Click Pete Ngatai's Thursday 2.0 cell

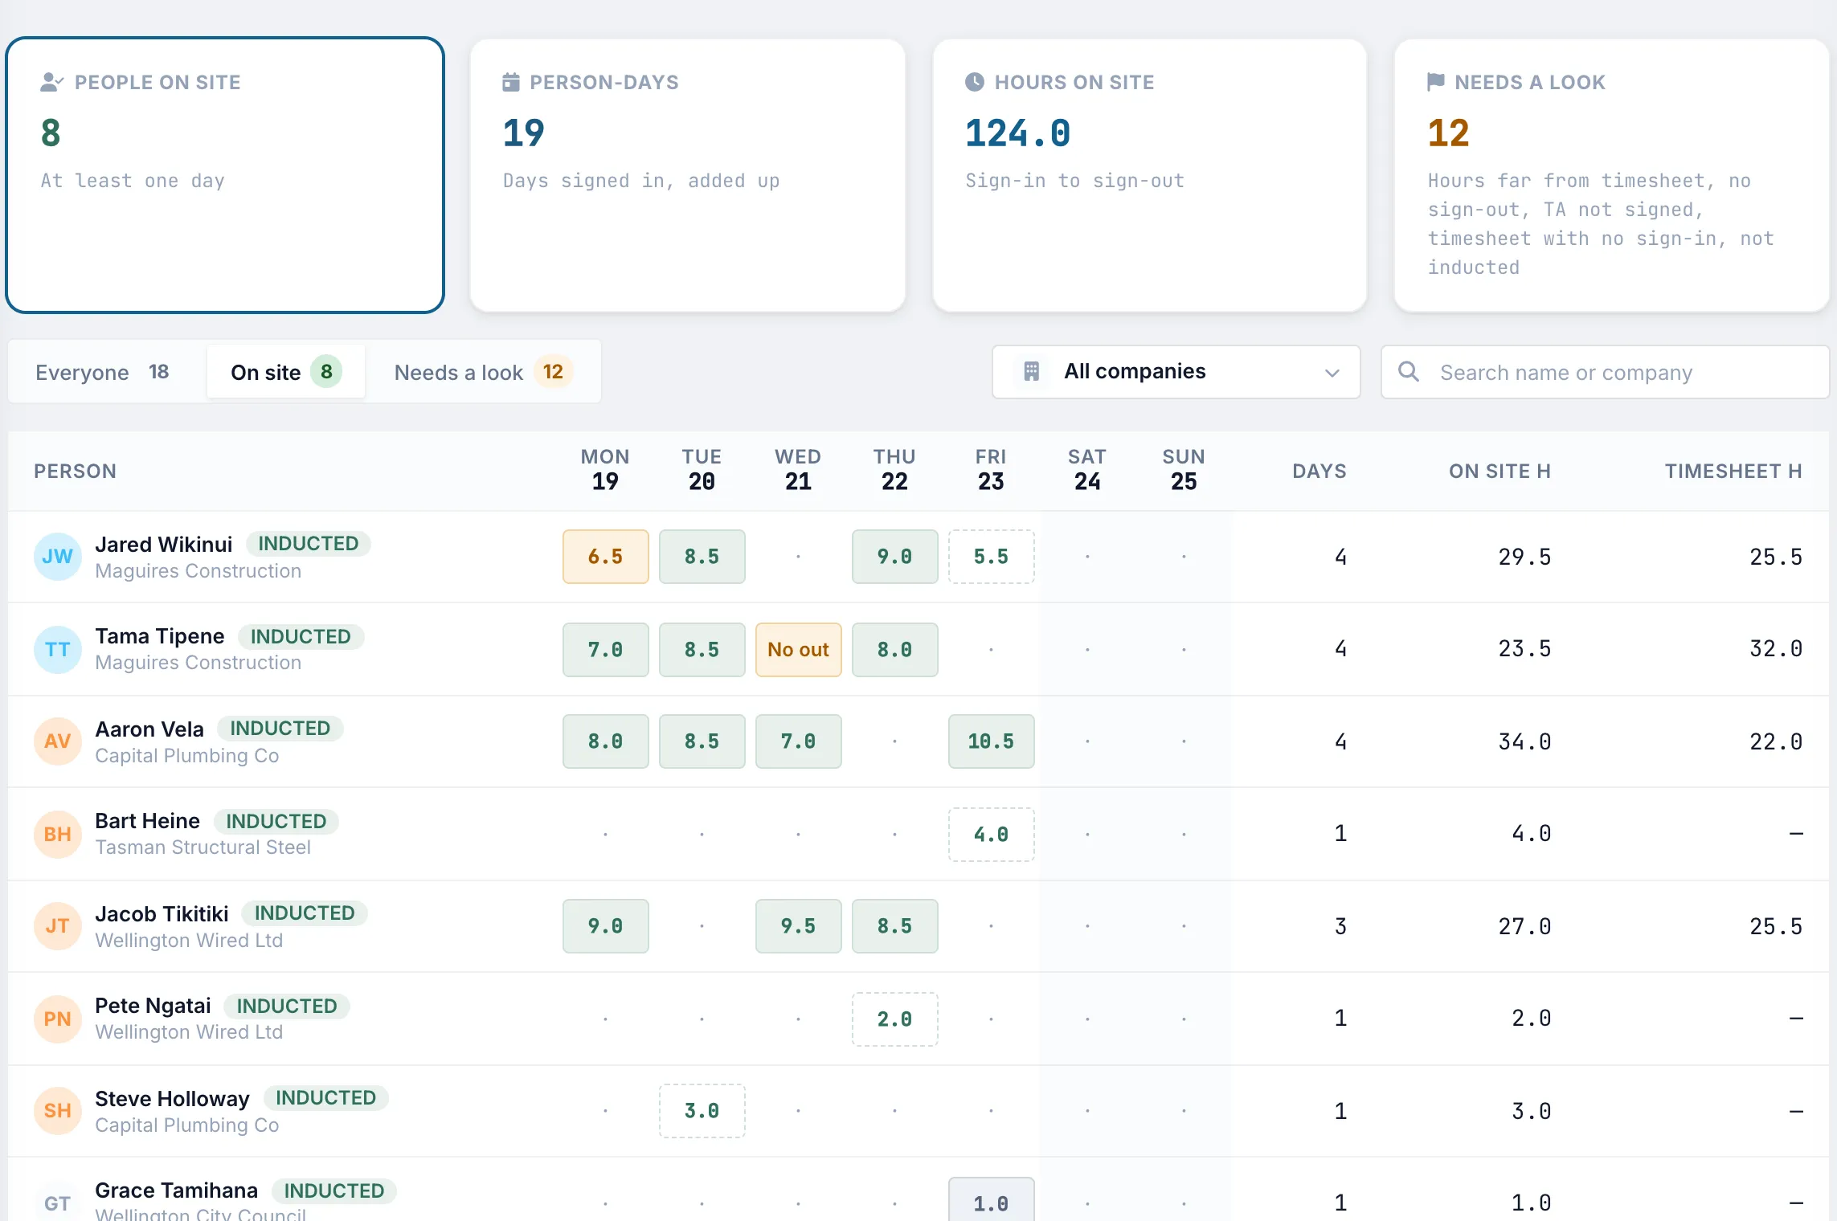[895, 1019]
